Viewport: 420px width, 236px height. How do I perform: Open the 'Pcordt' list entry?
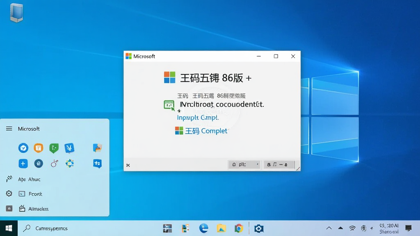(x=35, y=194)
